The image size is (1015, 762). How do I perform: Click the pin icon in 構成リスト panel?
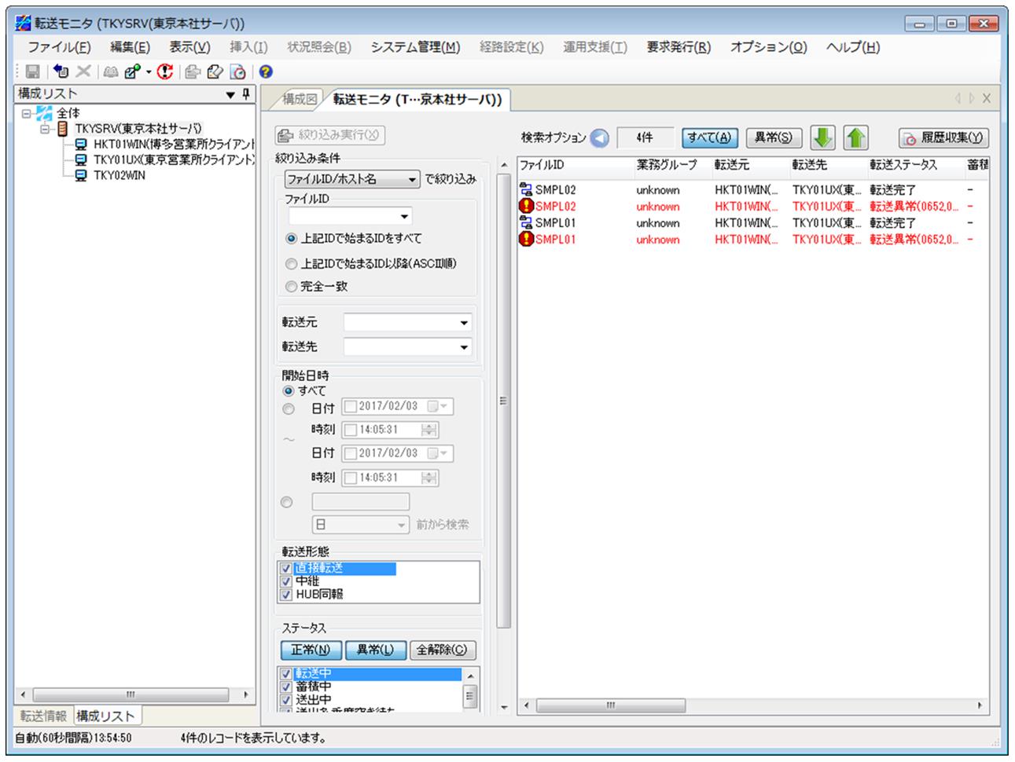pyautogui.click(x=246, y=94)
